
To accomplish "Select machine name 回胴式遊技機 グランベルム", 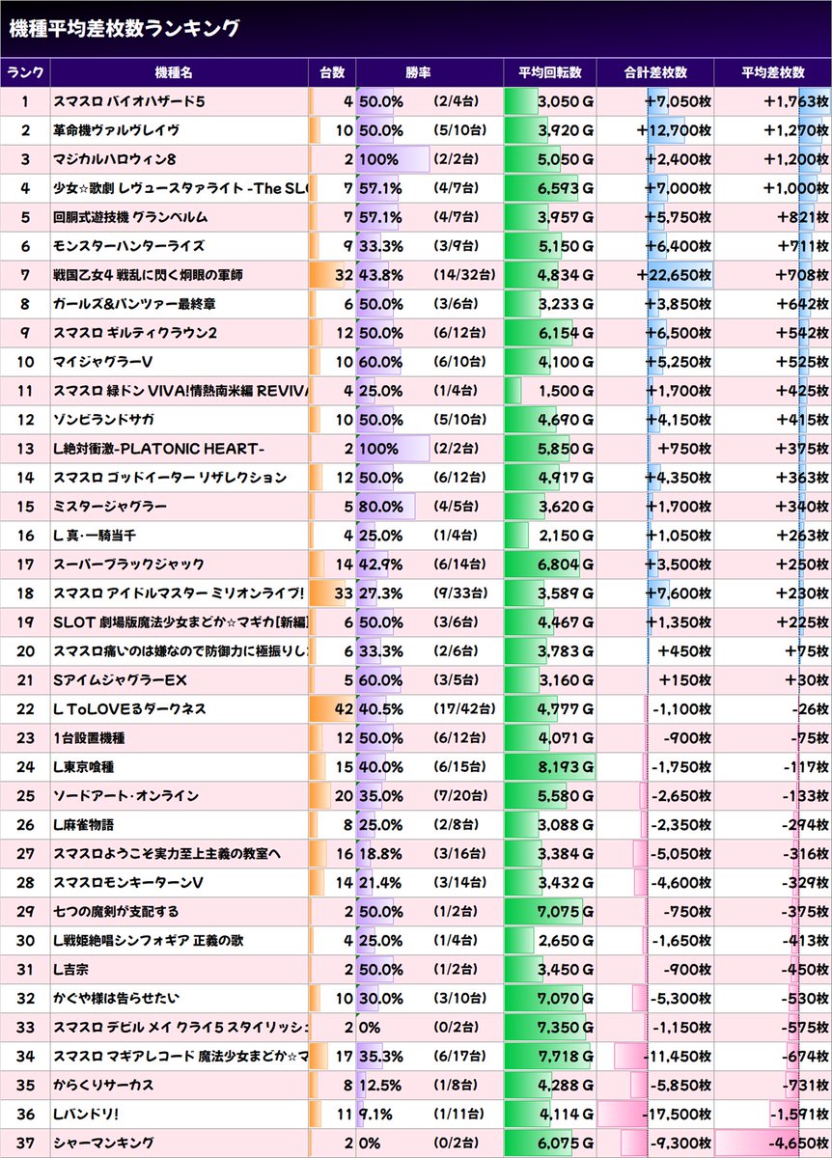I will point(130,217).
